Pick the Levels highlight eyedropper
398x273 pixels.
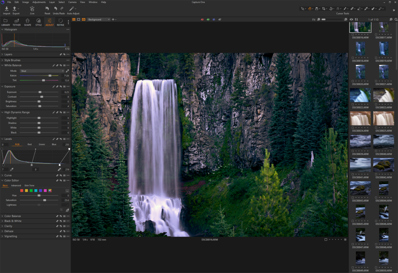pos(59,169)
